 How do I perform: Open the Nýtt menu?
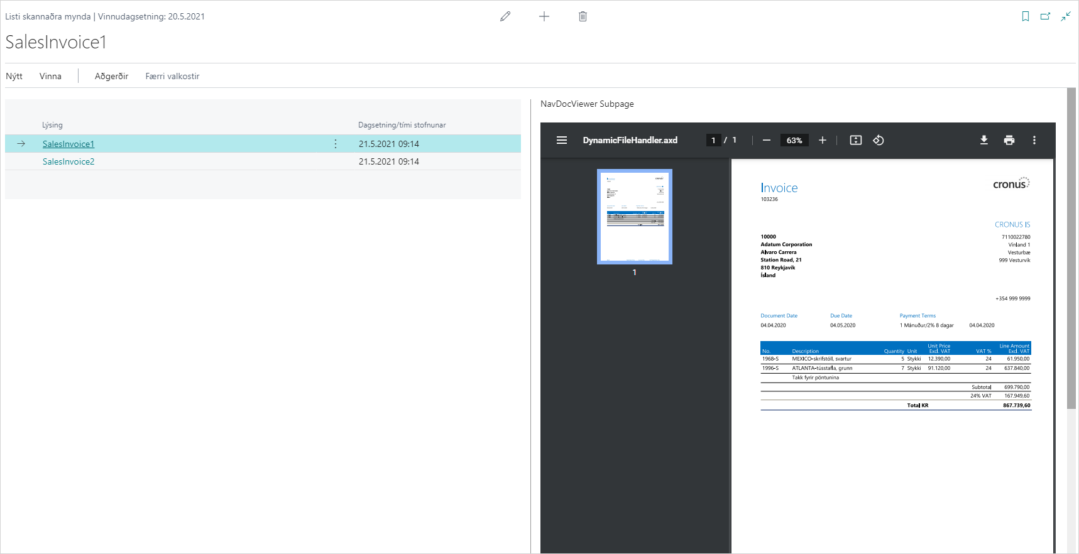(14, 76)
